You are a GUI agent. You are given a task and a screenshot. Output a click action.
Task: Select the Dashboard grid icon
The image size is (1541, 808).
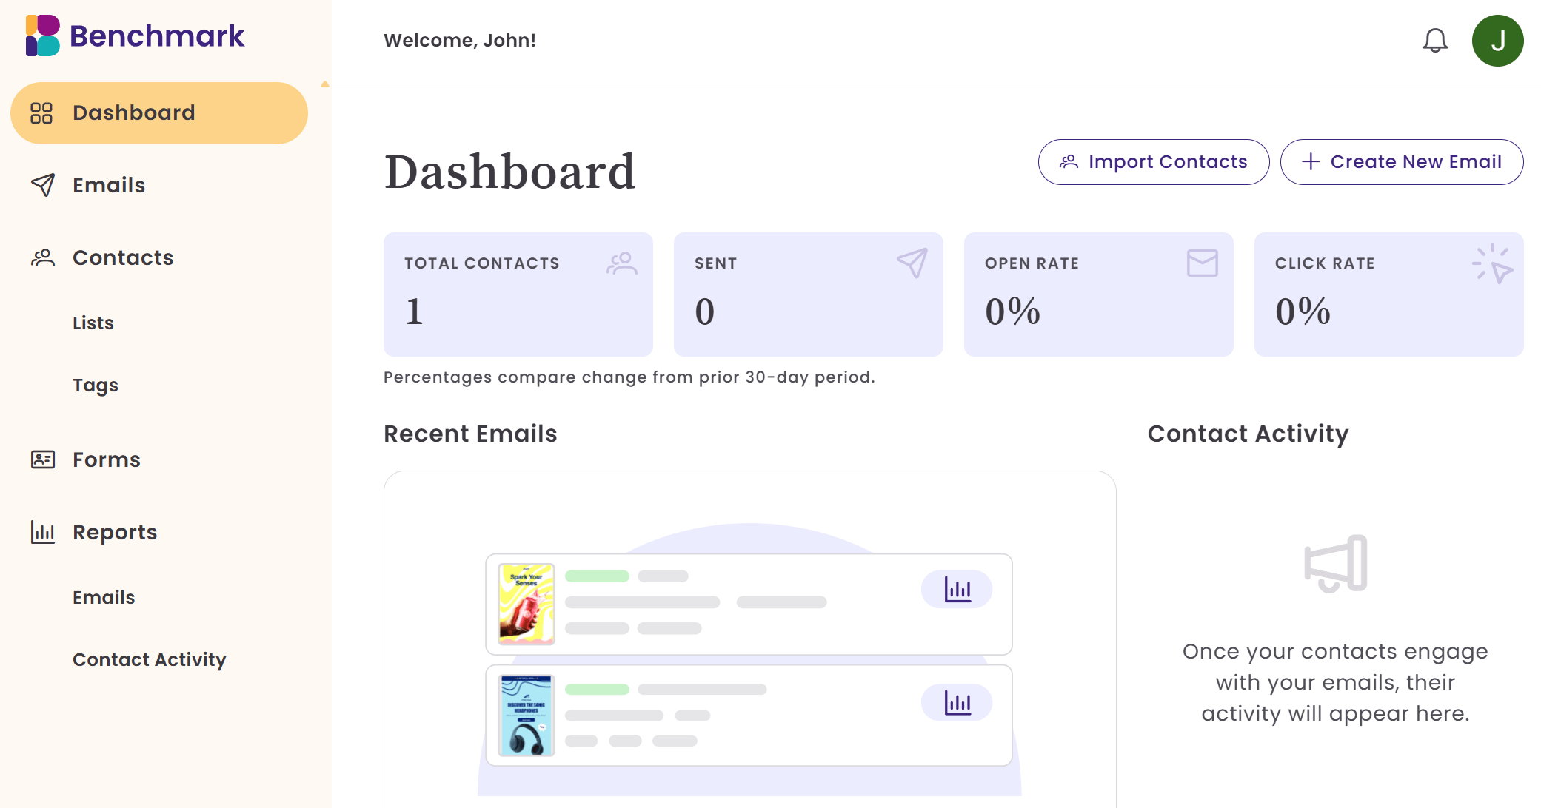[43, 112]
